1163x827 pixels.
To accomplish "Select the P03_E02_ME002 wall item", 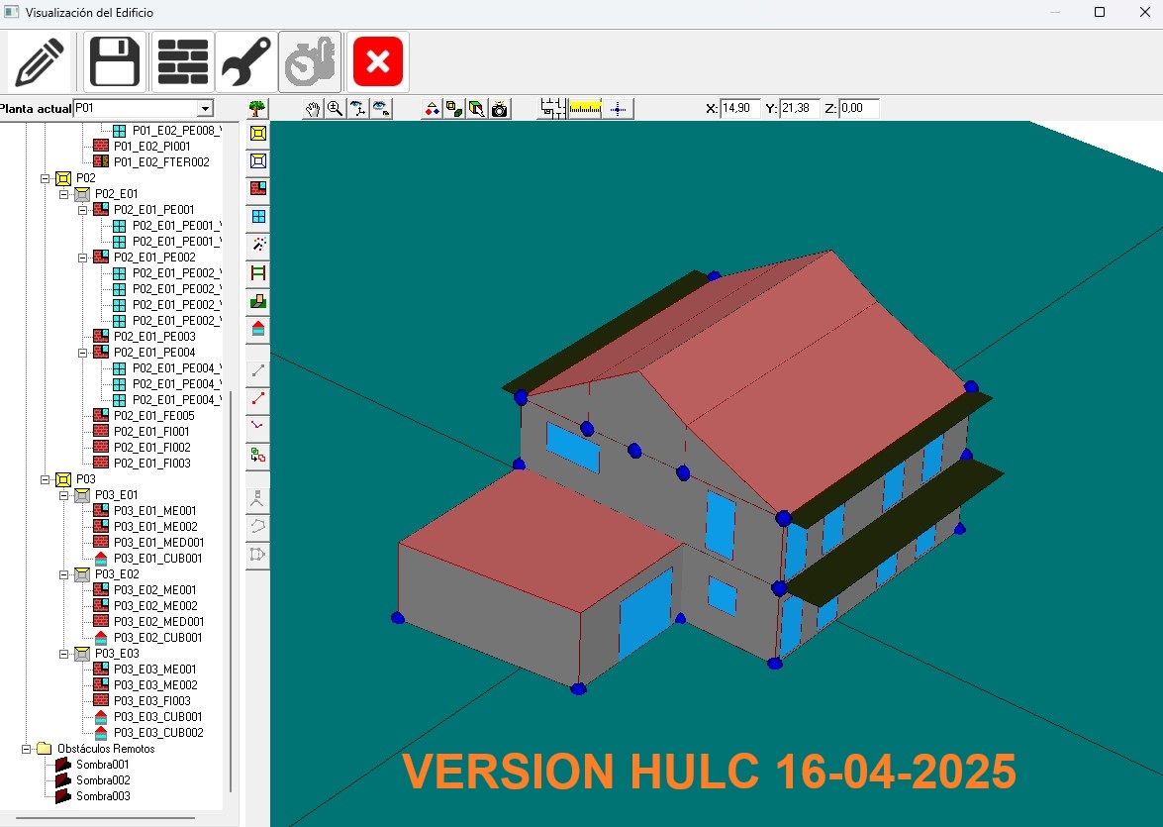I will coord(155,606).
